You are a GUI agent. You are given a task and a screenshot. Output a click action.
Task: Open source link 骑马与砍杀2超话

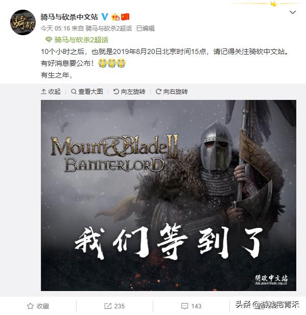(x=109, y=29)
